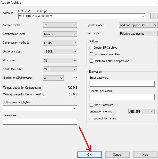Click the Parameters text field
This screenshot has width=158, height=159.
40,122
